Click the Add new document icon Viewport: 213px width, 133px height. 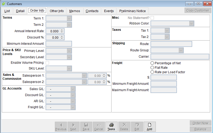click(x=149, y=125)
